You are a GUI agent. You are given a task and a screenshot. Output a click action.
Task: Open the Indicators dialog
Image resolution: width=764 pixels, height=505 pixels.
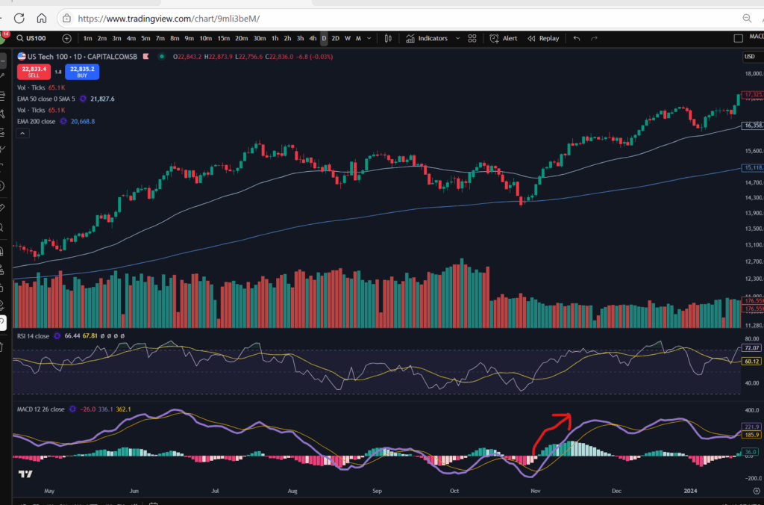[x=427, y=38]
